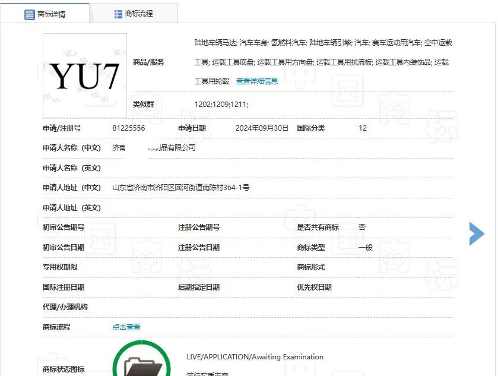
Task: Click the 申请人地址 (中文) label
Action: click(72, 188)
